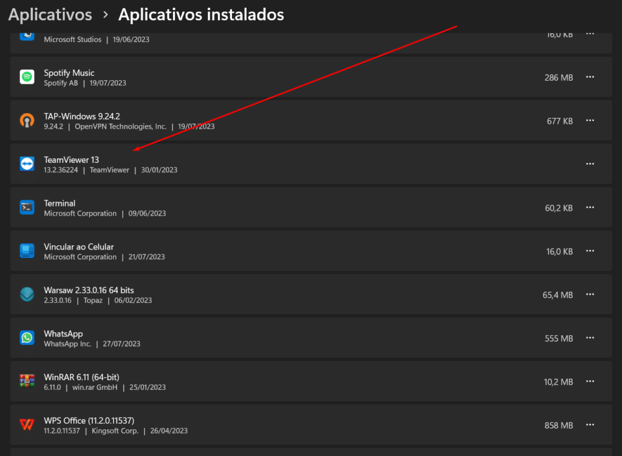Click the 10,2 MB size of WinRAR
The image size is (622, 456).
click(558, 382)
